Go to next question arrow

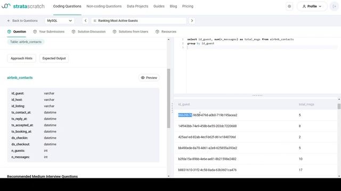pyautogui.click(x=192, y=21)
